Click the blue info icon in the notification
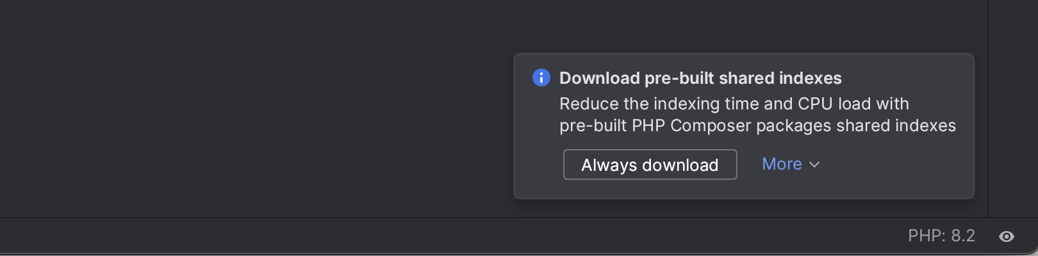The height and width of the screenshot is (256, 1038). click(541, 77)
